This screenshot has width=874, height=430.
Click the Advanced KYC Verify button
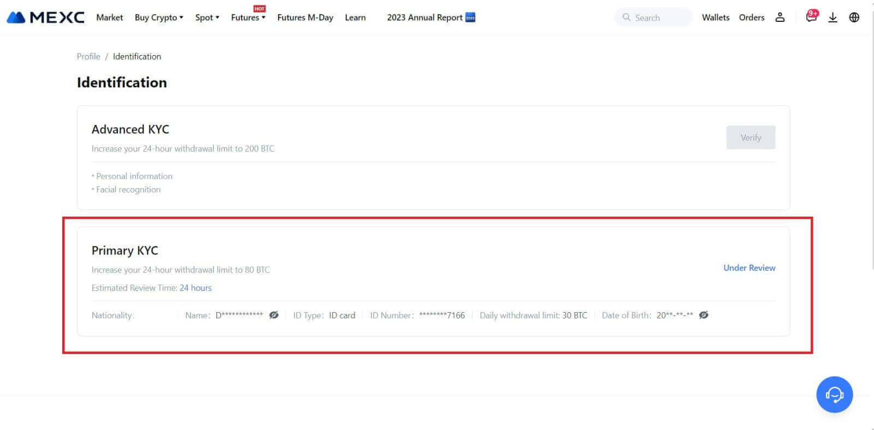click(x=751, y=138)
